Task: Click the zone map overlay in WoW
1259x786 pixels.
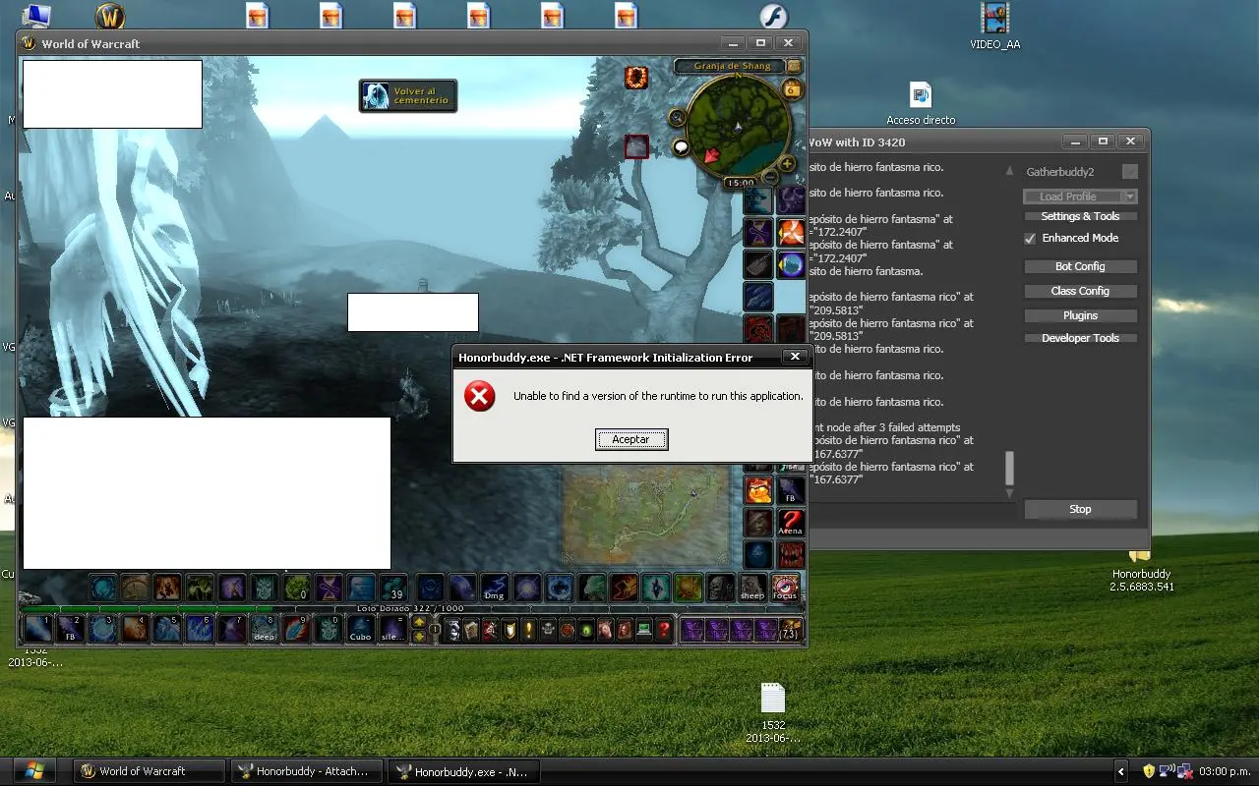Action: coord(646,513)
